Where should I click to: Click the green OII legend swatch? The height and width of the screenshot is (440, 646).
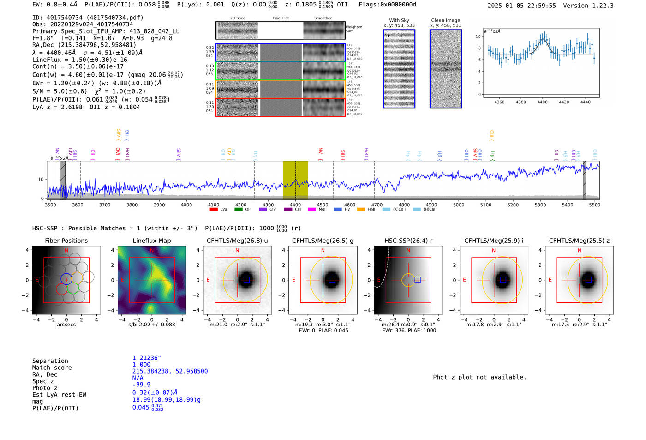(238, 210)
